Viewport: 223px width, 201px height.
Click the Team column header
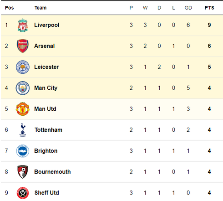(41, 8)
